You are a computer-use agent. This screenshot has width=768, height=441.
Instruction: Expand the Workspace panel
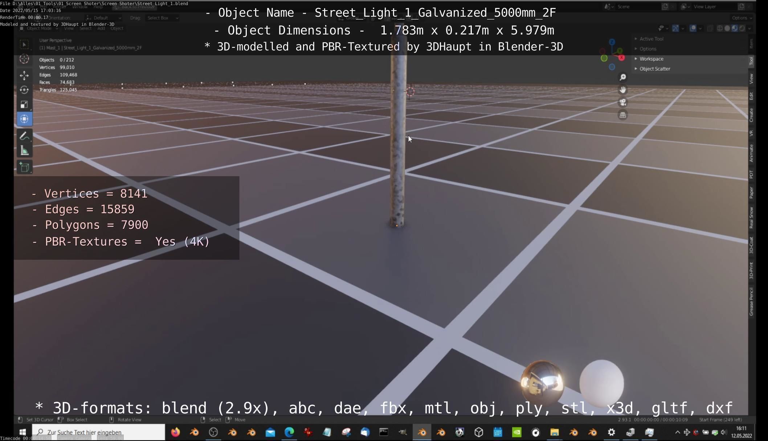[651, 59]
